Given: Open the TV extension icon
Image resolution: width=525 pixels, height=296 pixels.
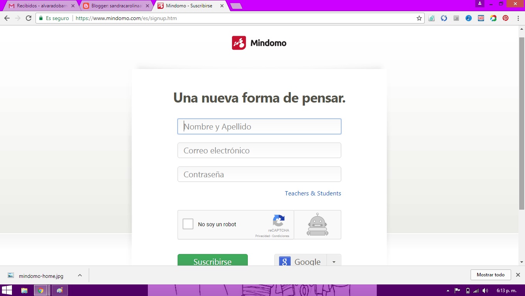Looking at the screenshot, I should tap(481, 18).
